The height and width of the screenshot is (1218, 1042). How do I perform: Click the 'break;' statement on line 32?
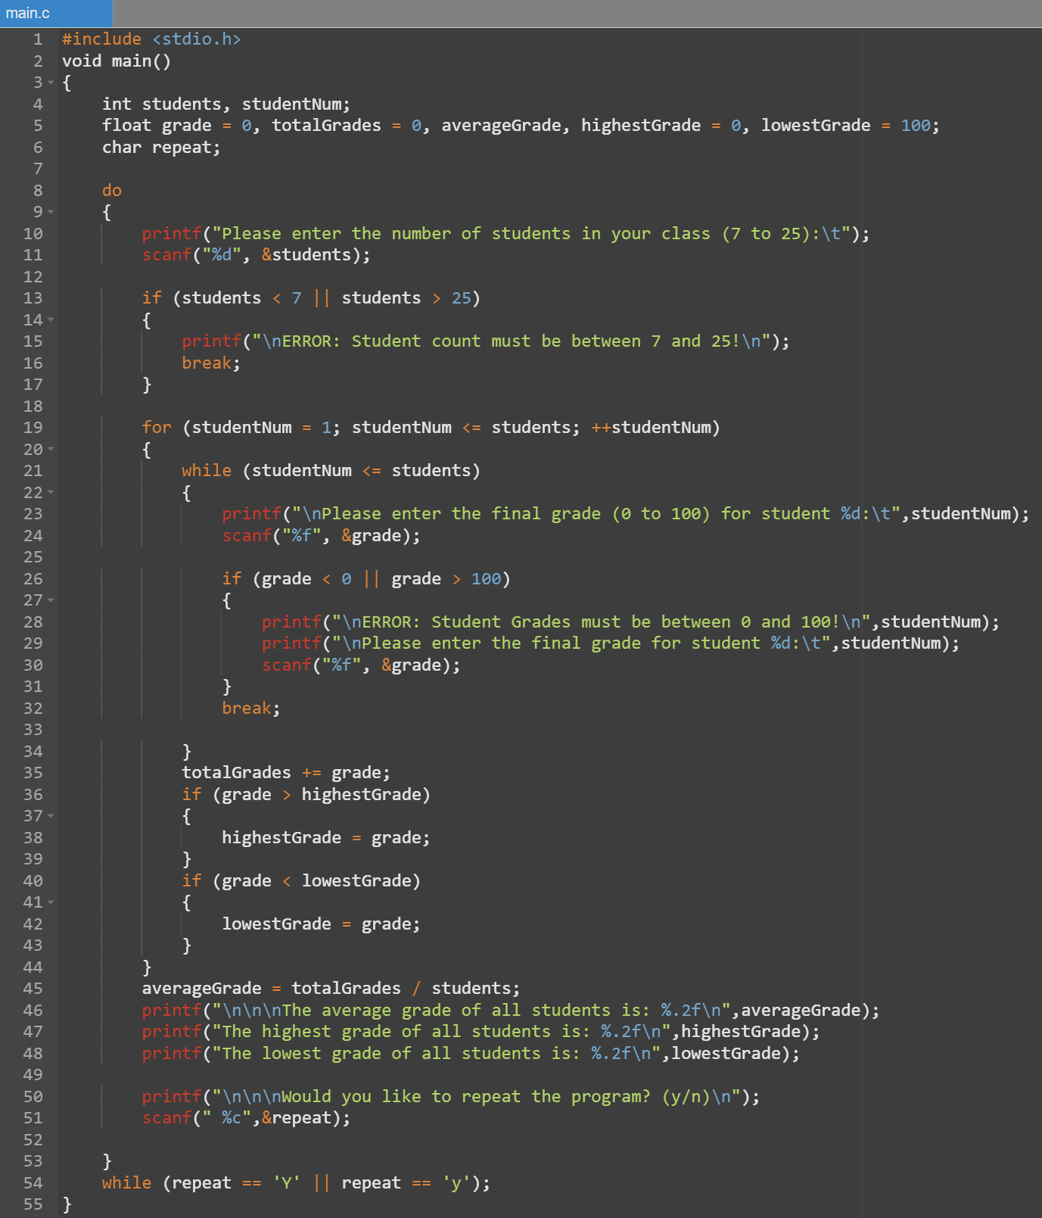tap(251, 709)
